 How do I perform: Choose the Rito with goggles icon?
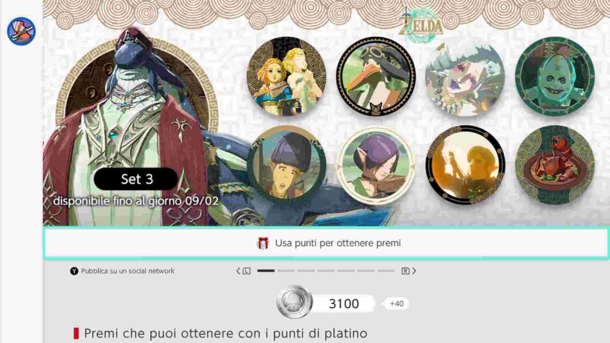[x=376, y=77]
